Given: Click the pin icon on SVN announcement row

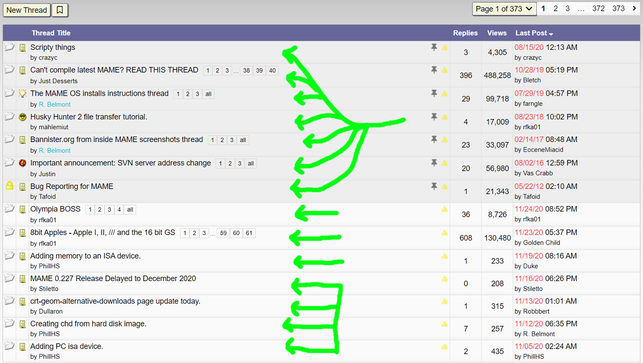Looking at the screenshot, I should (x=435, y=163).
